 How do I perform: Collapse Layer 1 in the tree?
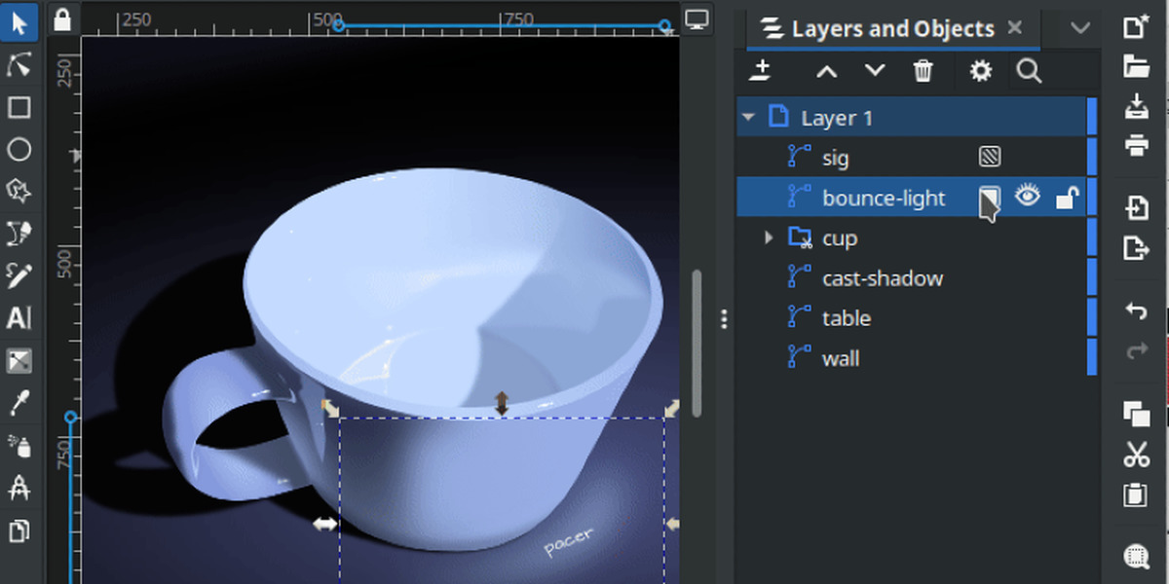click(x=748, y=118)
